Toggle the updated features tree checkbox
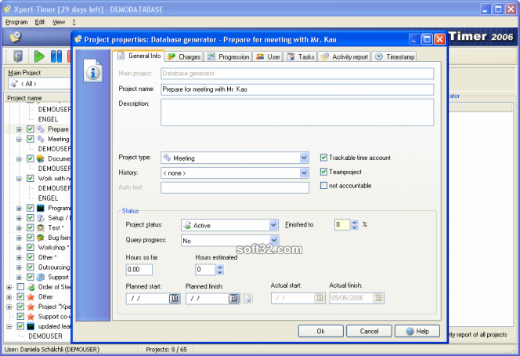Viewport: 520px width, 356px height. 20,326
